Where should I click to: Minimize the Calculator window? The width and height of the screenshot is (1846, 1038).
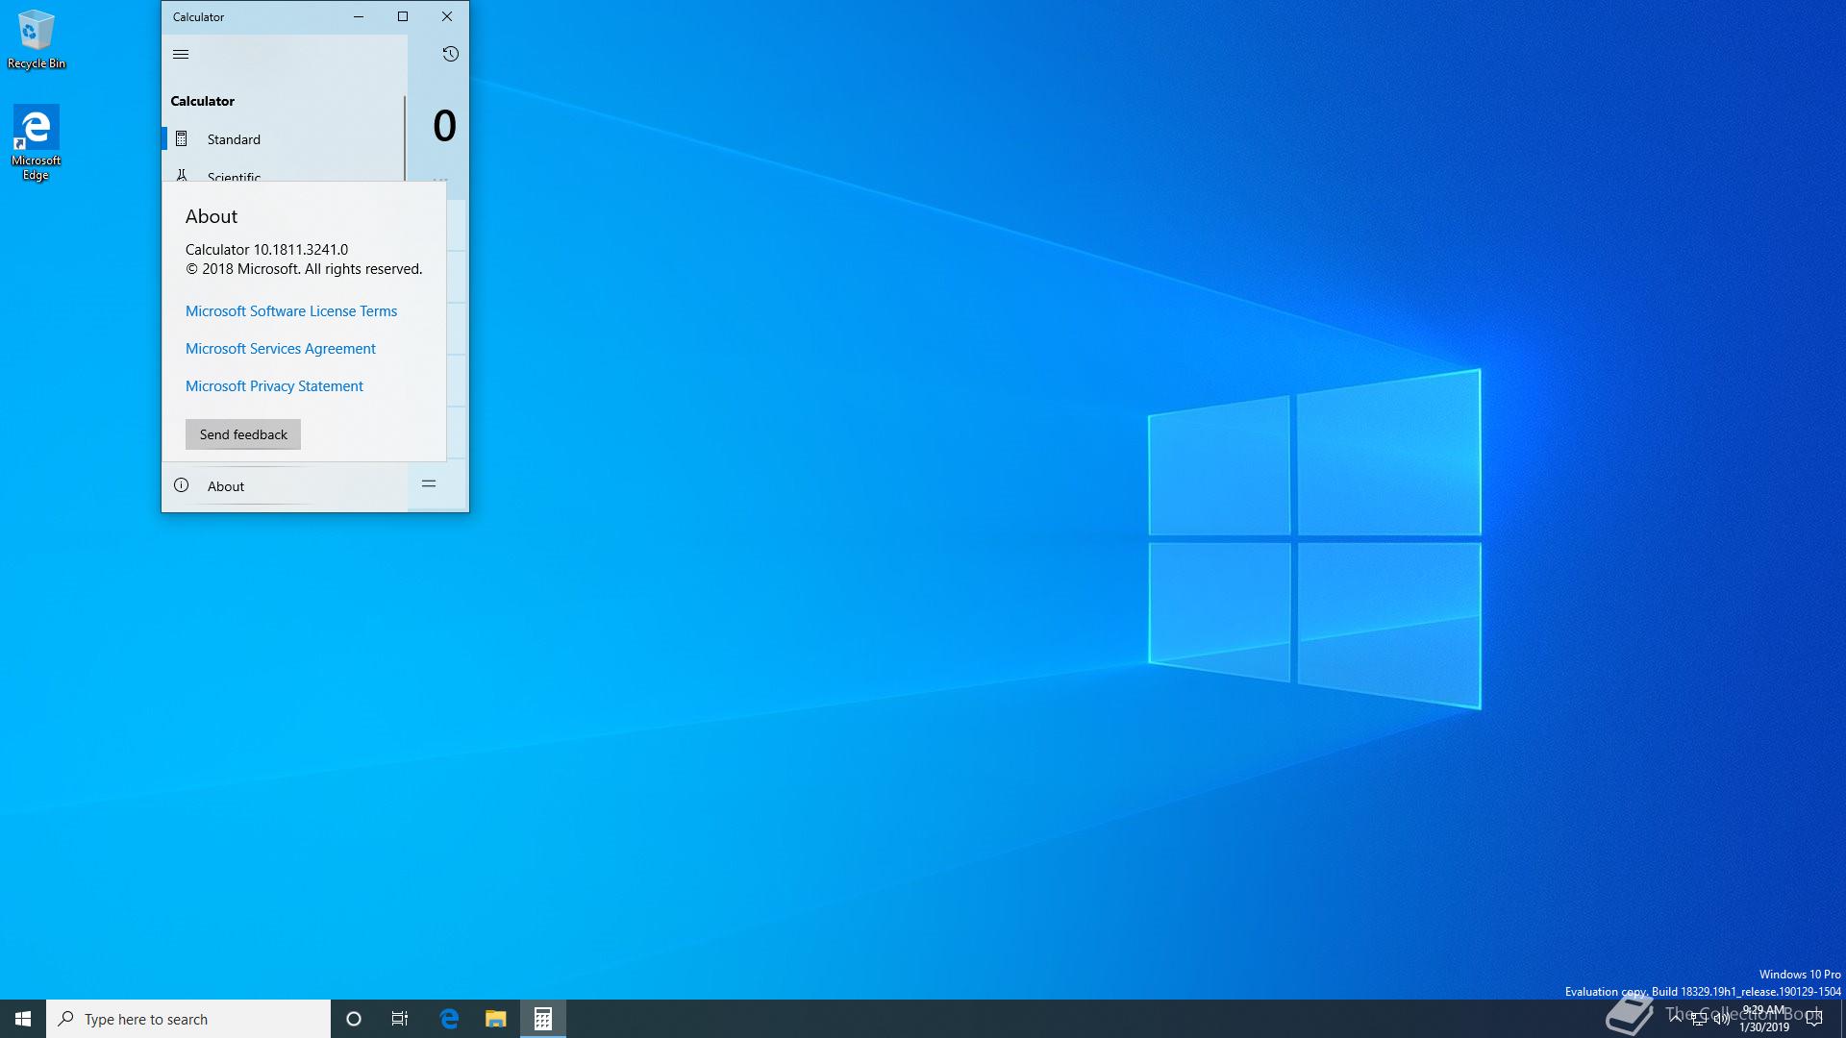pyautogui.click(x=359, y=16)
